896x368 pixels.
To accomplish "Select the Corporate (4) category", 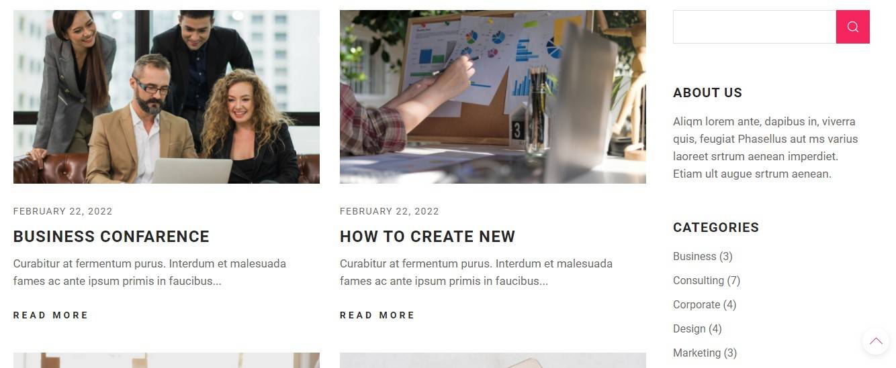I will 705,304.
